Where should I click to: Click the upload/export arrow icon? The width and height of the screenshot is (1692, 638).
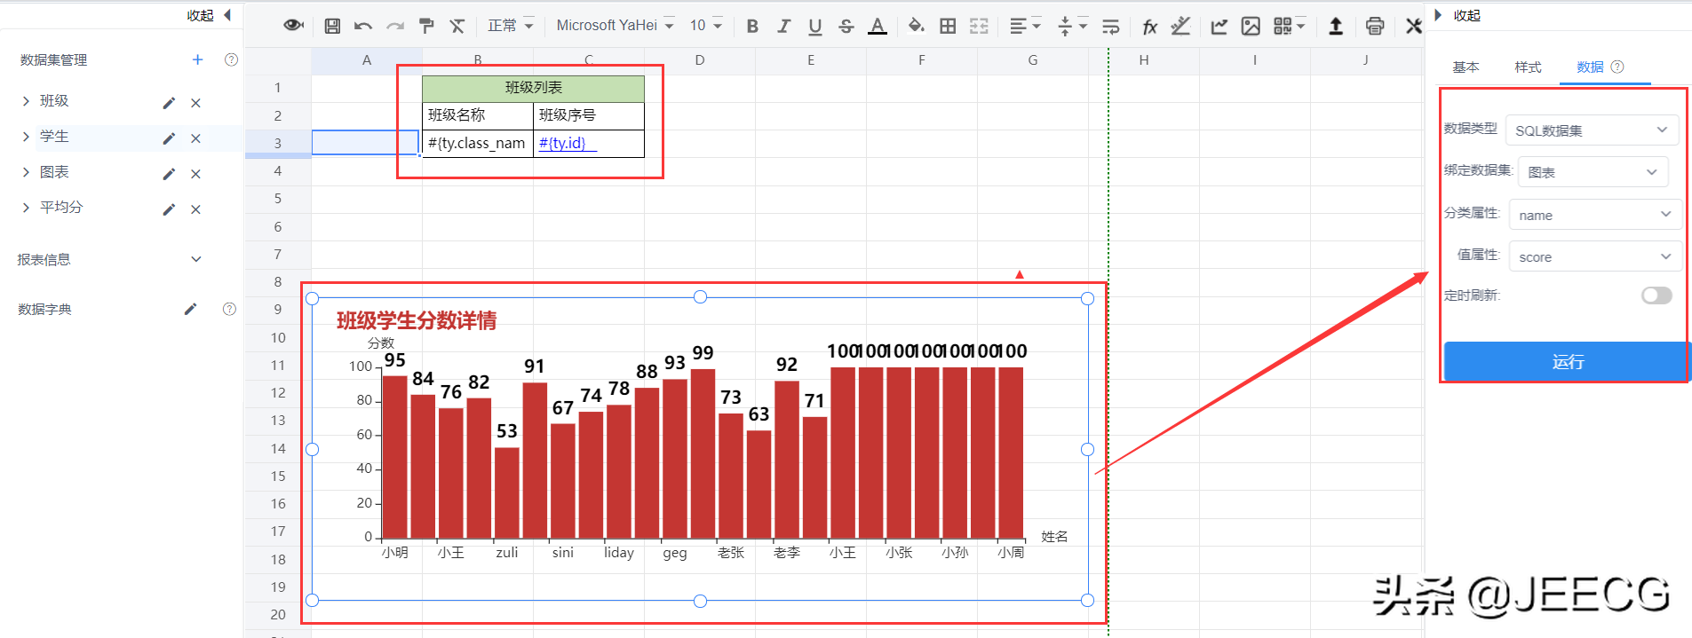click(x=1335, y=26)
